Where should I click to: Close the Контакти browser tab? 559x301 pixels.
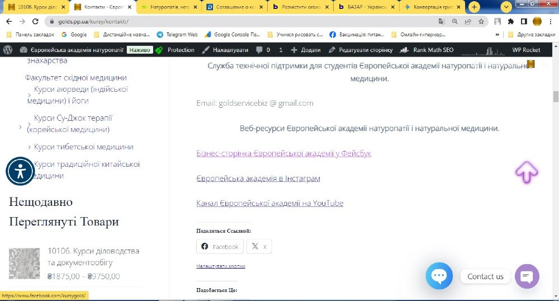click(130, 7)
